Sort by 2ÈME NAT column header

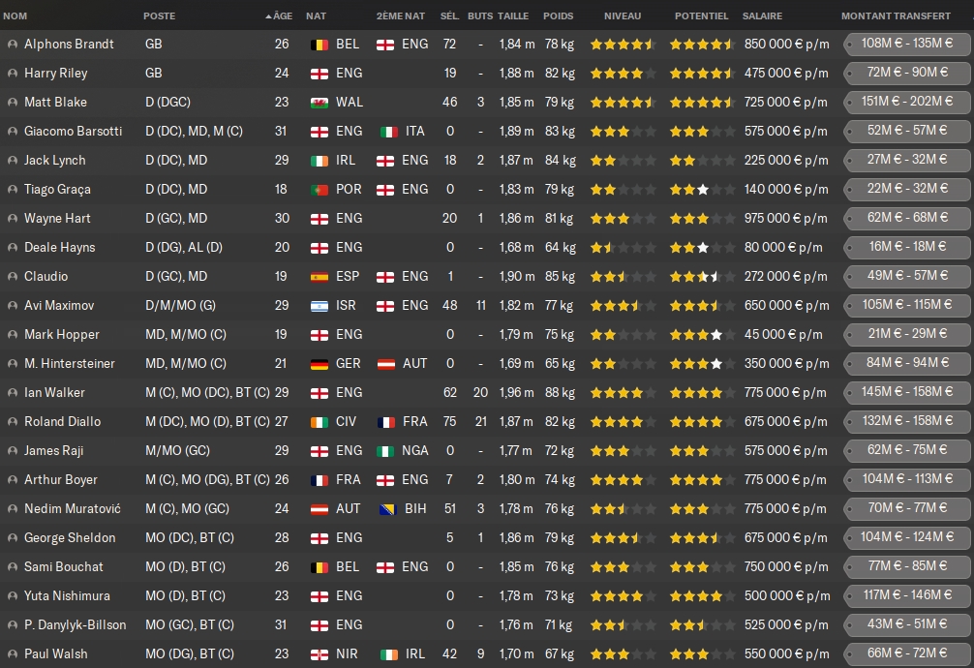click(400, 16)
